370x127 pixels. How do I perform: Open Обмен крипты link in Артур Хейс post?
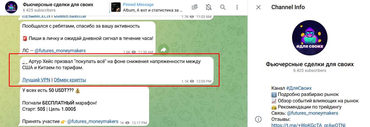pyautogui.click(x=70, y=80)
